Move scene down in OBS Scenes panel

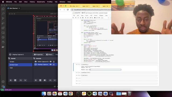[x=25, y=80]
